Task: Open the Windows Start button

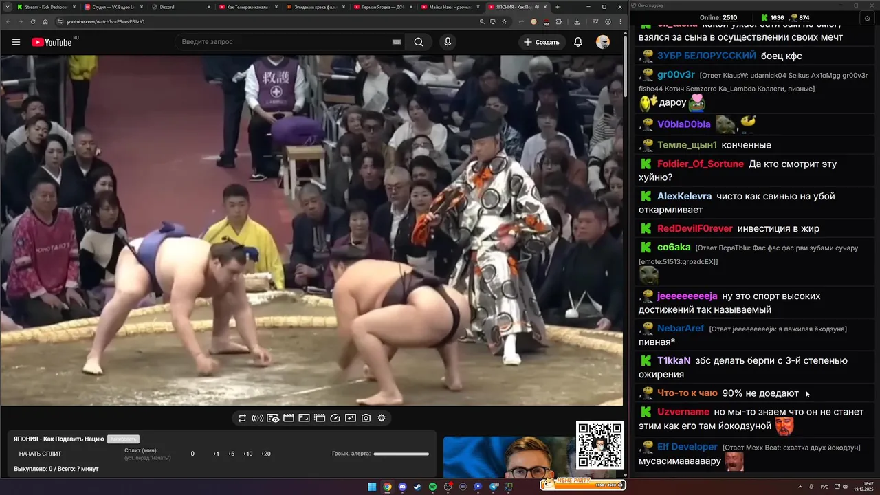Action: point(372,487)
